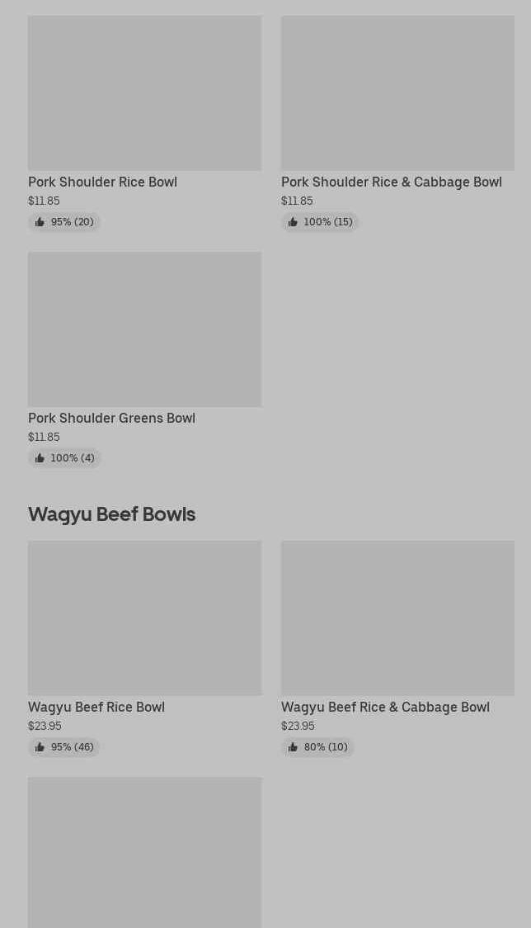The height and width of the screenshot is (928, 531).
Task: Click thumbs-up icon on Pork Shoulder Greens Bowl
Action: (40, 458)
